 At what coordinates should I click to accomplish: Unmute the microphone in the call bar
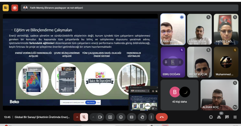tap(84, 117)
